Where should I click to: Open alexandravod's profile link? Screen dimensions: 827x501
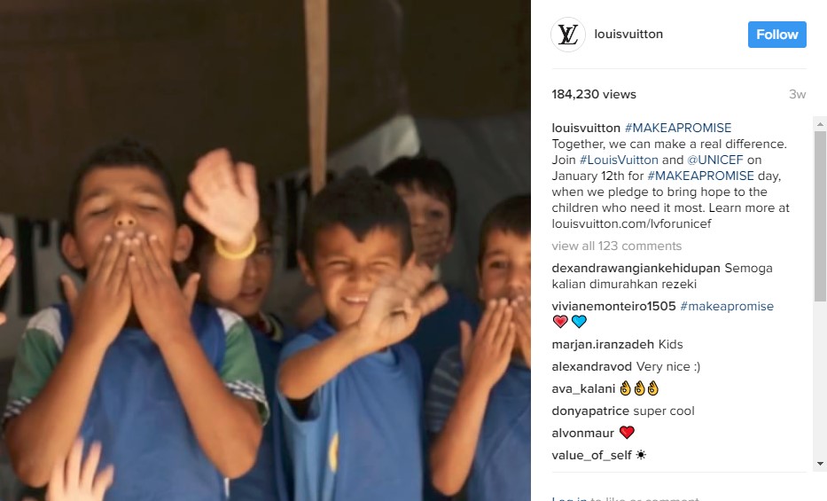591,366
